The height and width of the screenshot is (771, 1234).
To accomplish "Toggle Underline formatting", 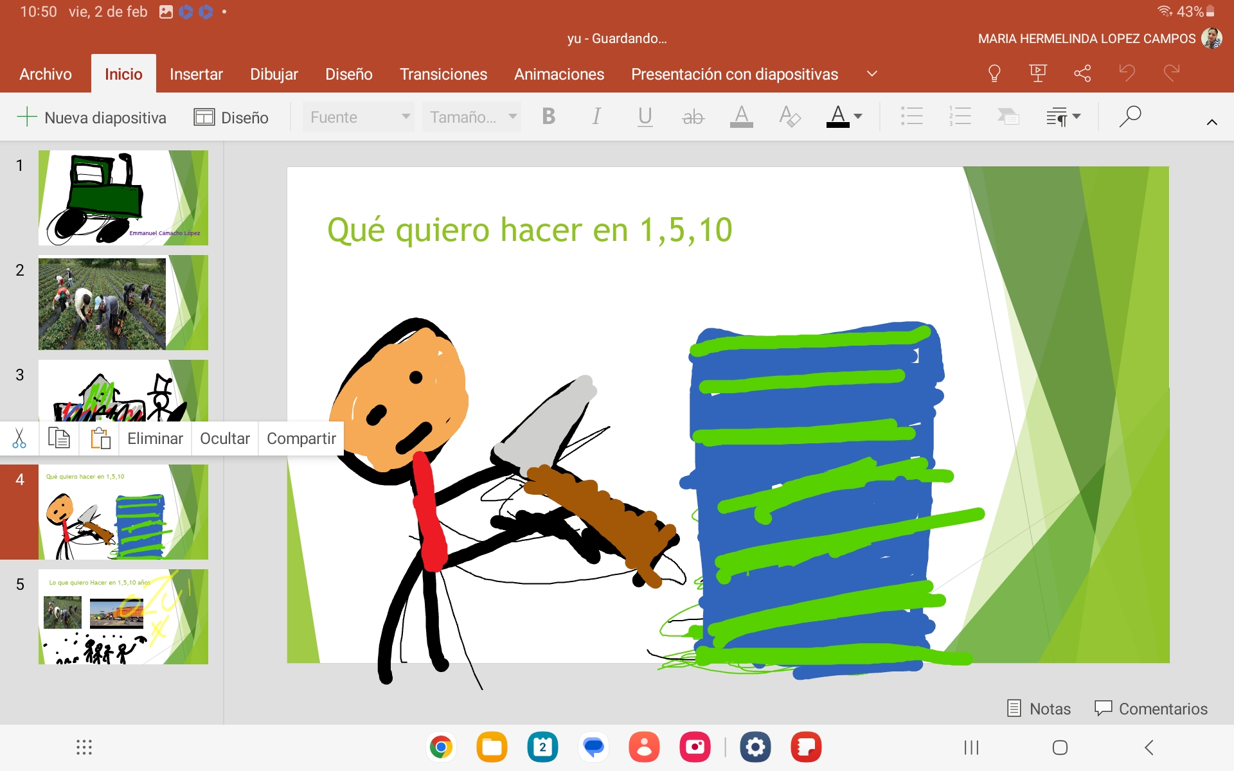I will coord(645,117).
